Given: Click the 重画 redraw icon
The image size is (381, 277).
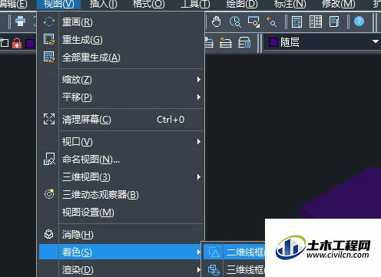Looking at the screenshot, I should coord(49,22).
